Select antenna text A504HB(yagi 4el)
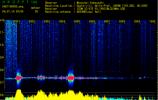The image size is (158, 100). tap(89, 12)
